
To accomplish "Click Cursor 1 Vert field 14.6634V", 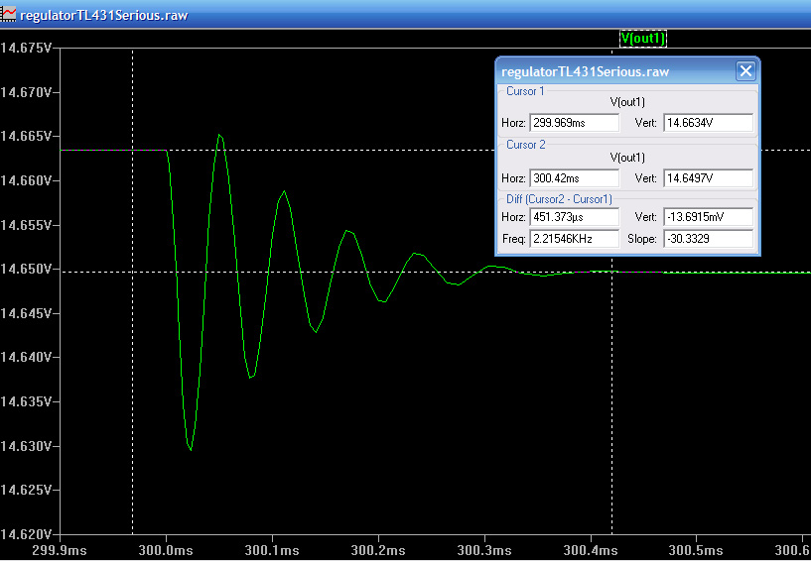I will 708,123.
